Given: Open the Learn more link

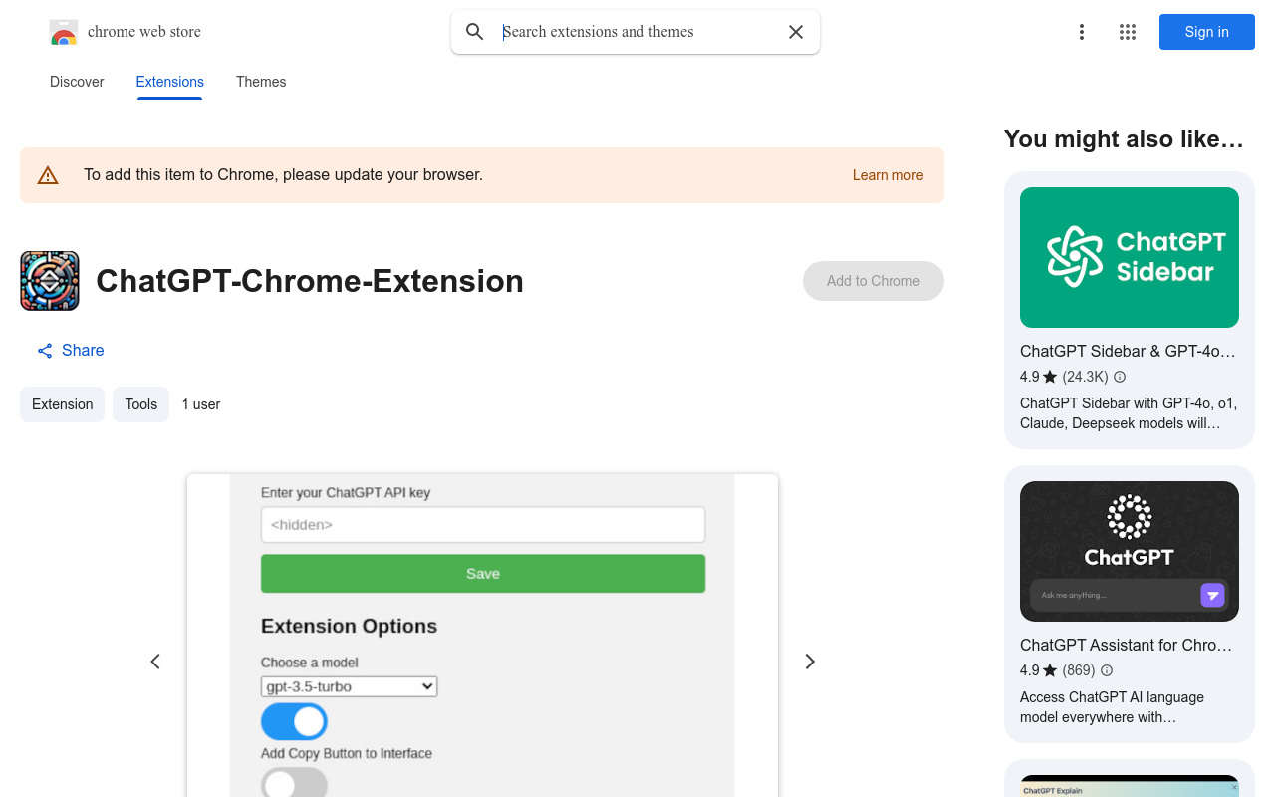Looking at the screenshot, I should click(x=888, y=175).
